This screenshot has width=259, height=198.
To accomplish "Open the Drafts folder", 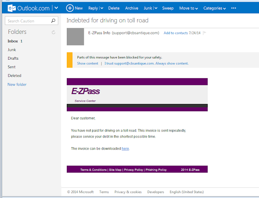I will click(13, 58).
